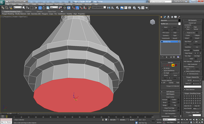
Task: Click the object color swatch next to name
Action: pos(179,20)
